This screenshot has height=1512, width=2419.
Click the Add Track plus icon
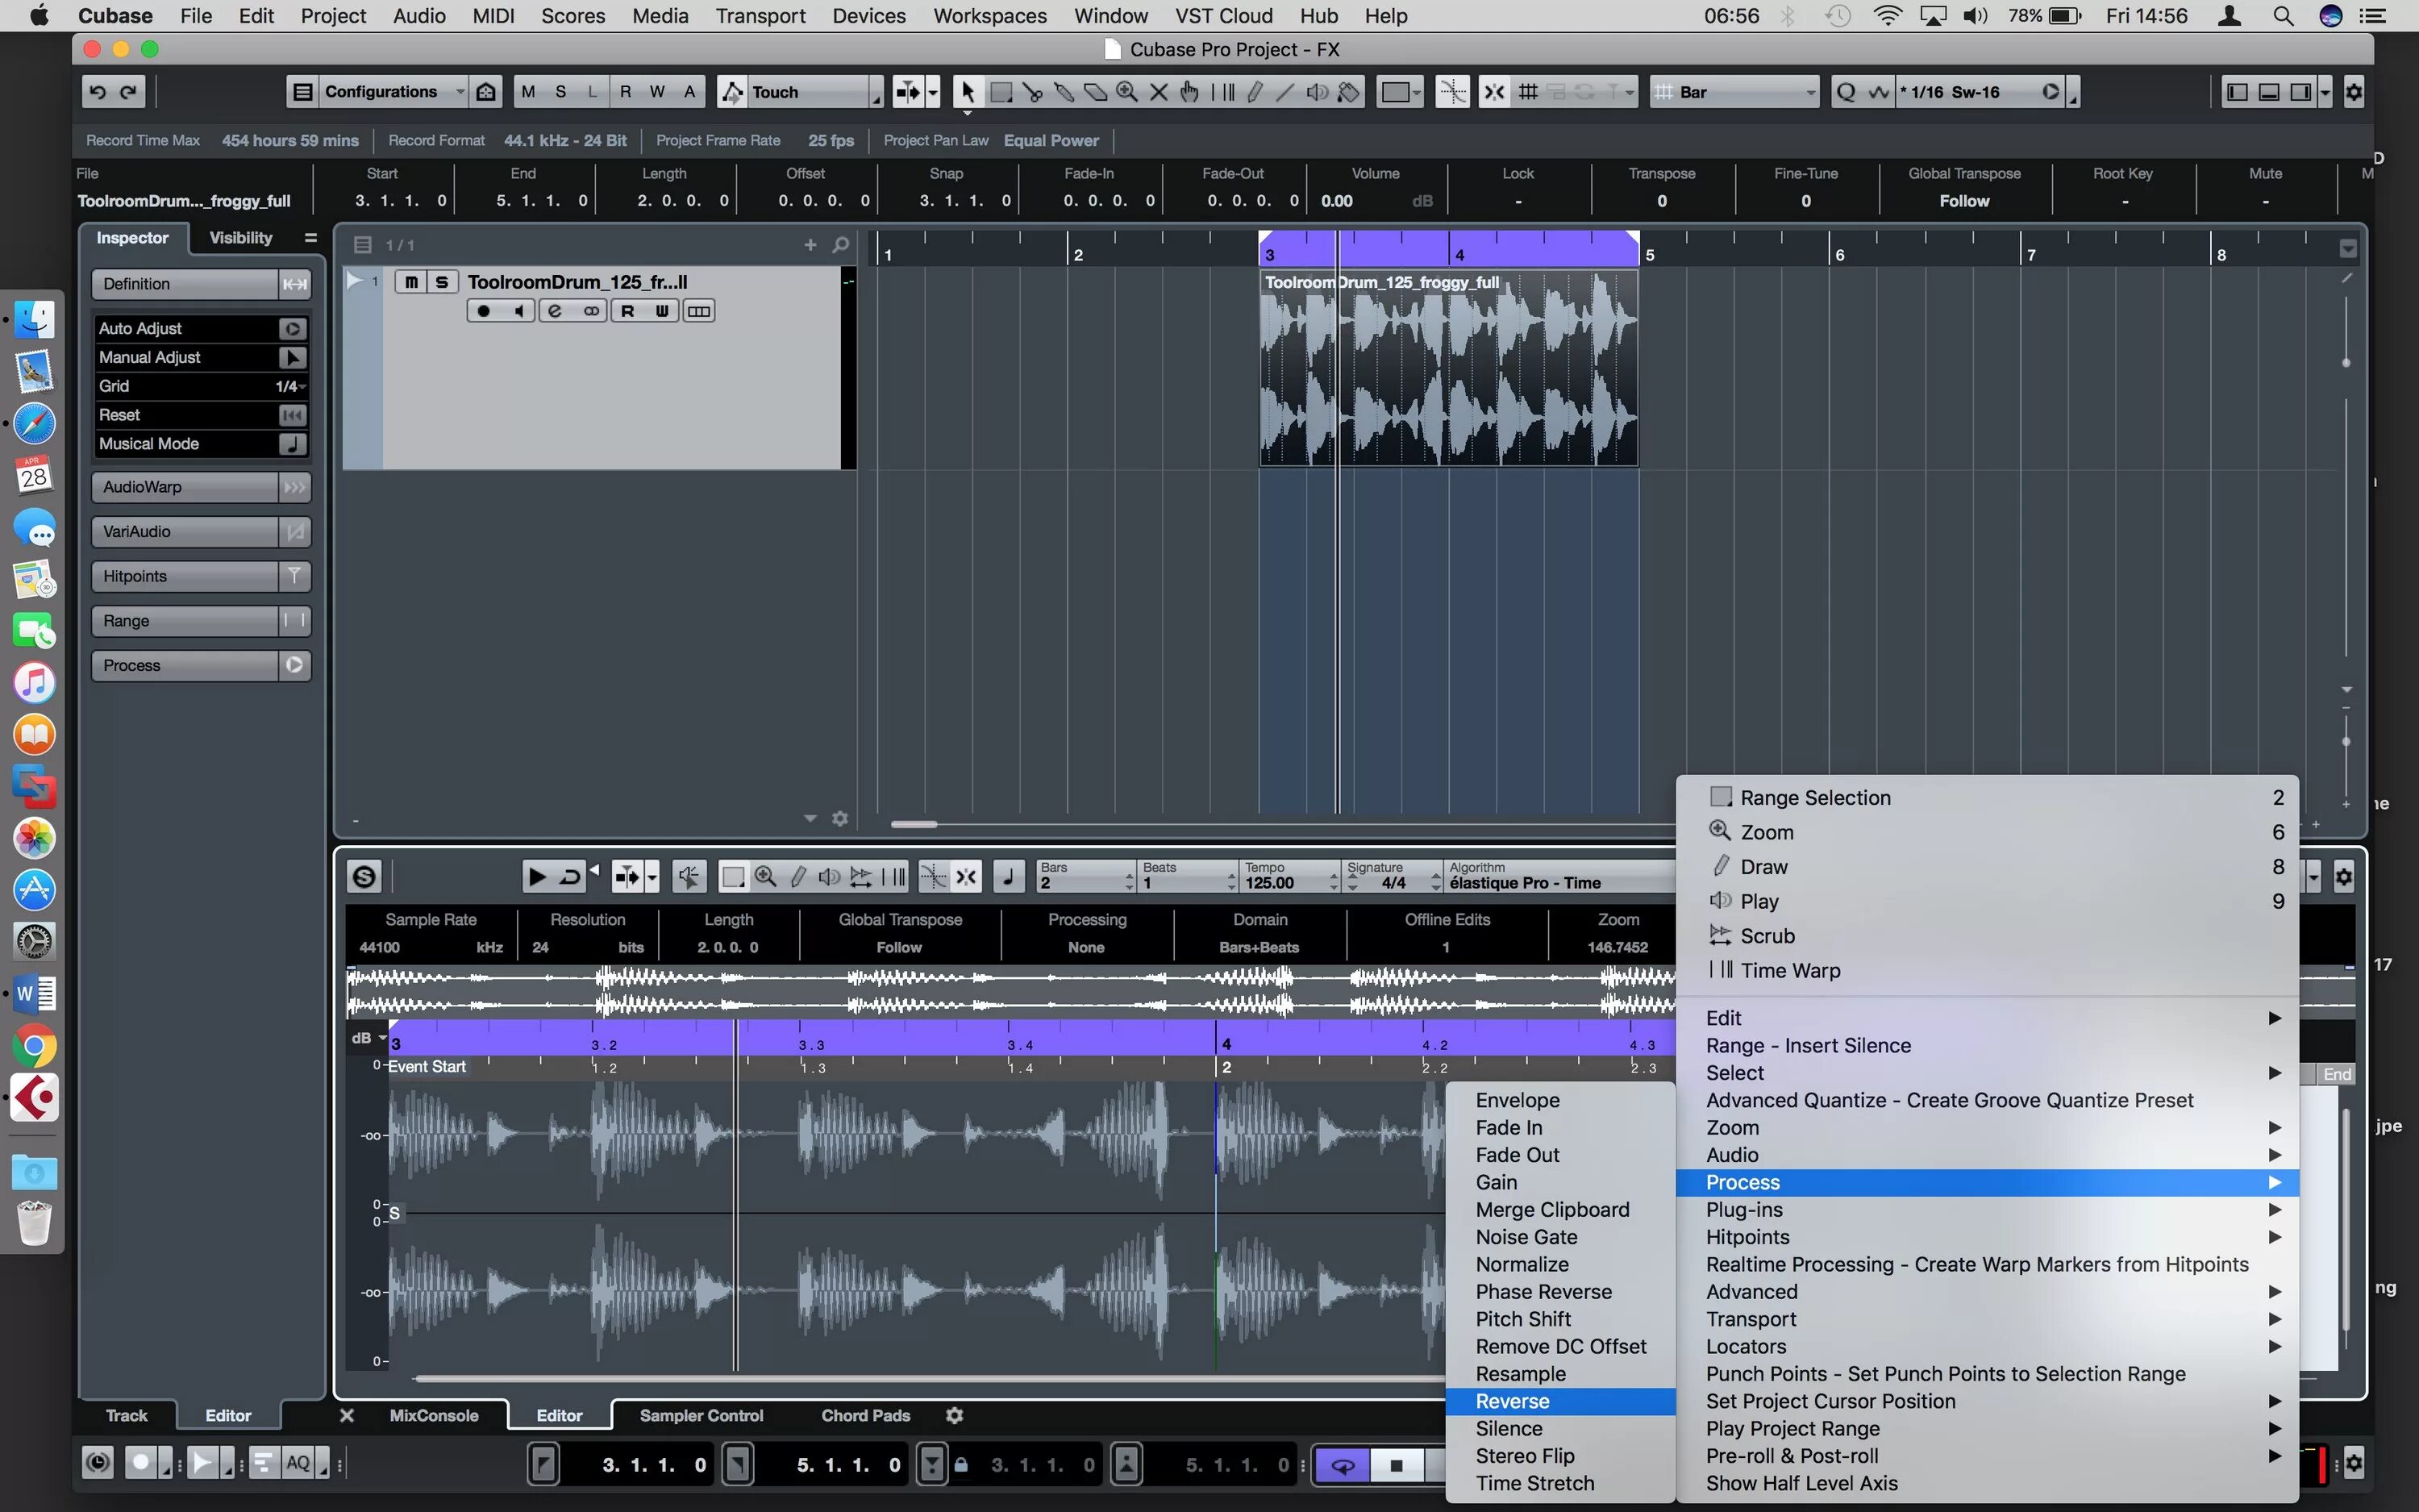click(810, 245)
